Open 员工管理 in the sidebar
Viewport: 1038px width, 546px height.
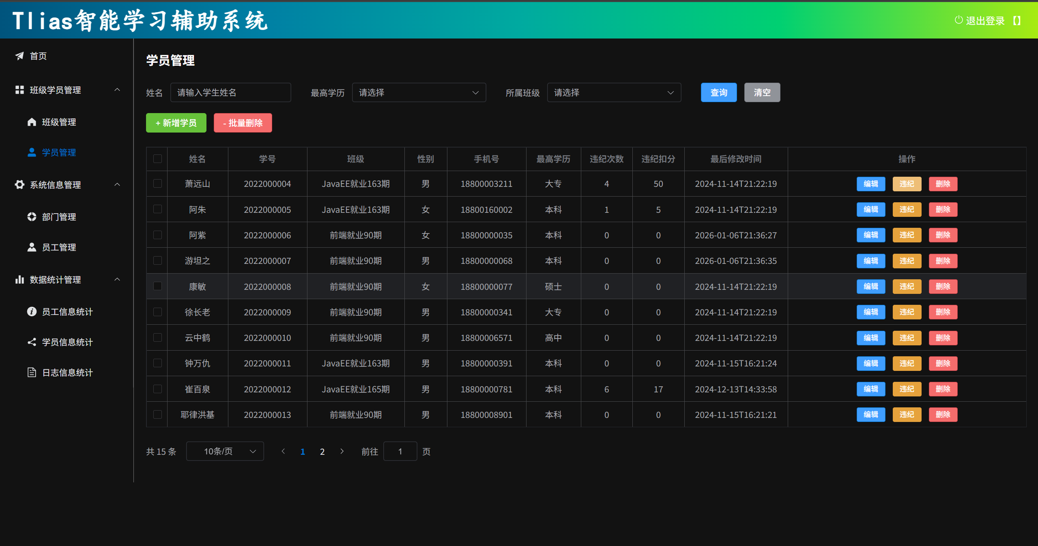click(x=59, y=247)
